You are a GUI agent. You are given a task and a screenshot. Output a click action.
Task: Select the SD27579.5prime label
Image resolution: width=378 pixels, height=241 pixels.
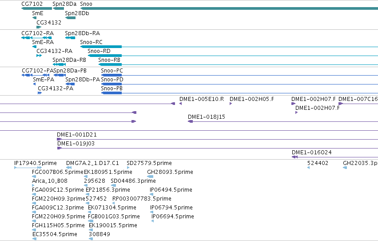[149, 163]
